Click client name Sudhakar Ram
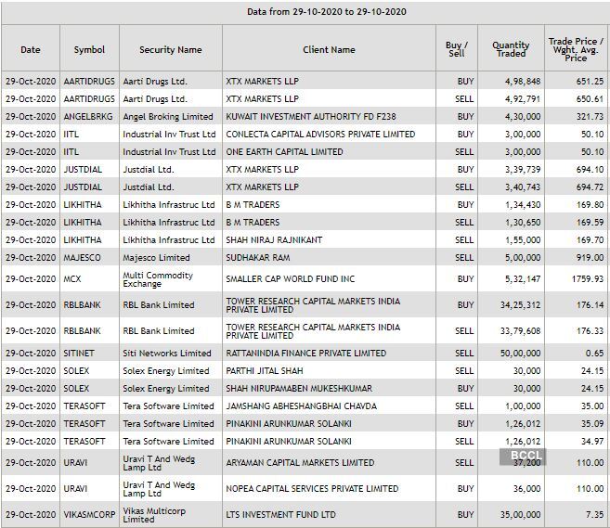This screenshot has width=610, height=528. coord(258,258)
